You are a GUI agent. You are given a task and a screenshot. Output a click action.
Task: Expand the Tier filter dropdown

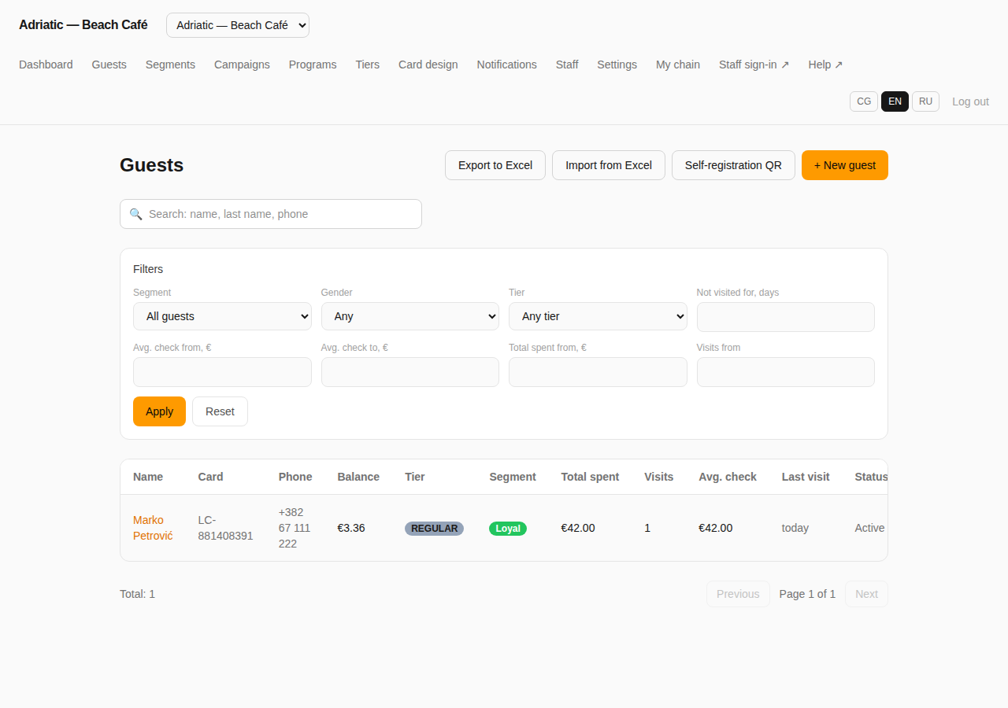pos(598,316)
